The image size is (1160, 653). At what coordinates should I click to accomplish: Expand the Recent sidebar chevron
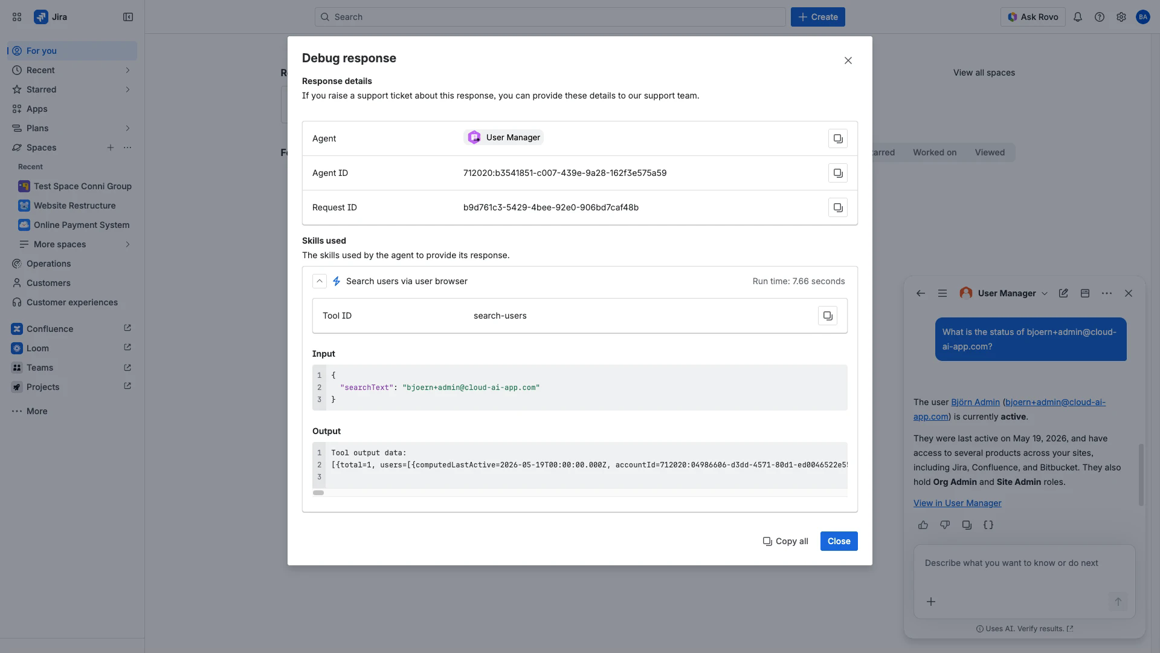(127, 70)
